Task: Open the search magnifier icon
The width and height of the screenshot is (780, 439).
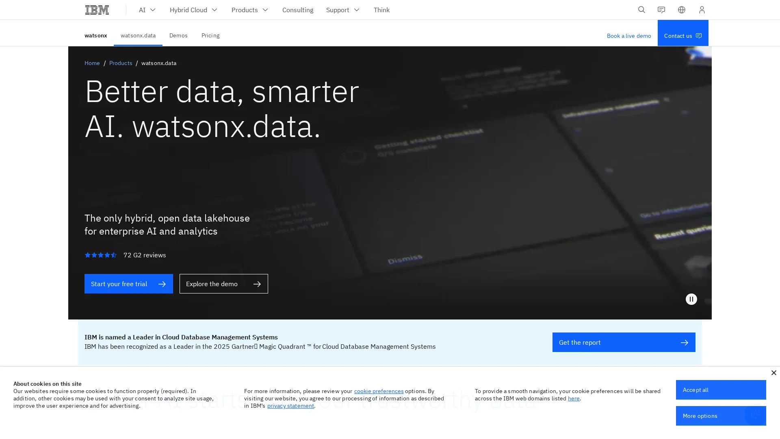Action: [x=641, y=10]
